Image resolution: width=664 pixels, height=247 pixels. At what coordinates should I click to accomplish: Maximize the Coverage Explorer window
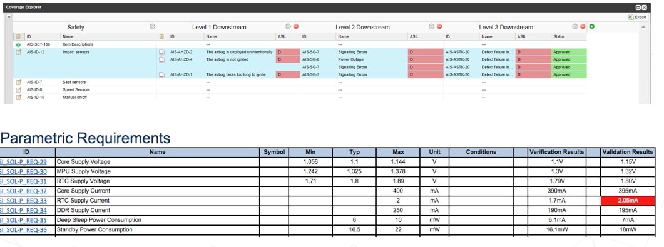[x=638, y=8]
